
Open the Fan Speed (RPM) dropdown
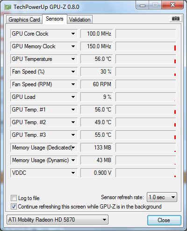click(x=73, y=84)
